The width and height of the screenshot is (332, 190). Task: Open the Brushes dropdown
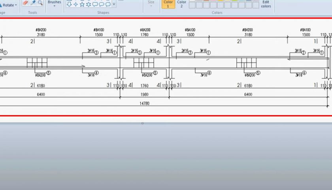coord(54,4)
